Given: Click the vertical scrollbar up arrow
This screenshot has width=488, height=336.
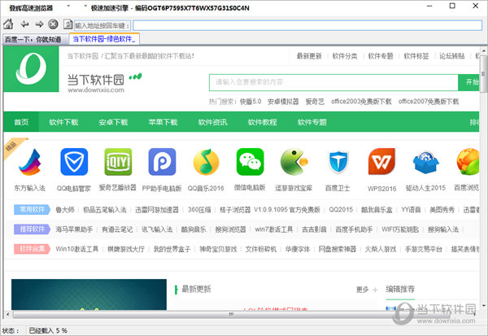Looking at the screenshot, I should tap(484, 50).
